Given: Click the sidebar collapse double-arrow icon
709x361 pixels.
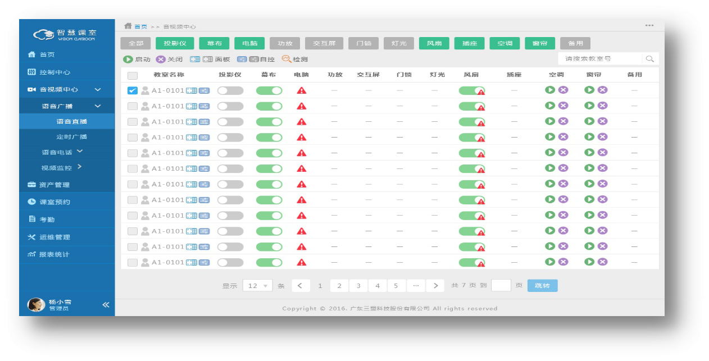Looking at the screenshot, I should pyautogui.click(x=106, y=305).
